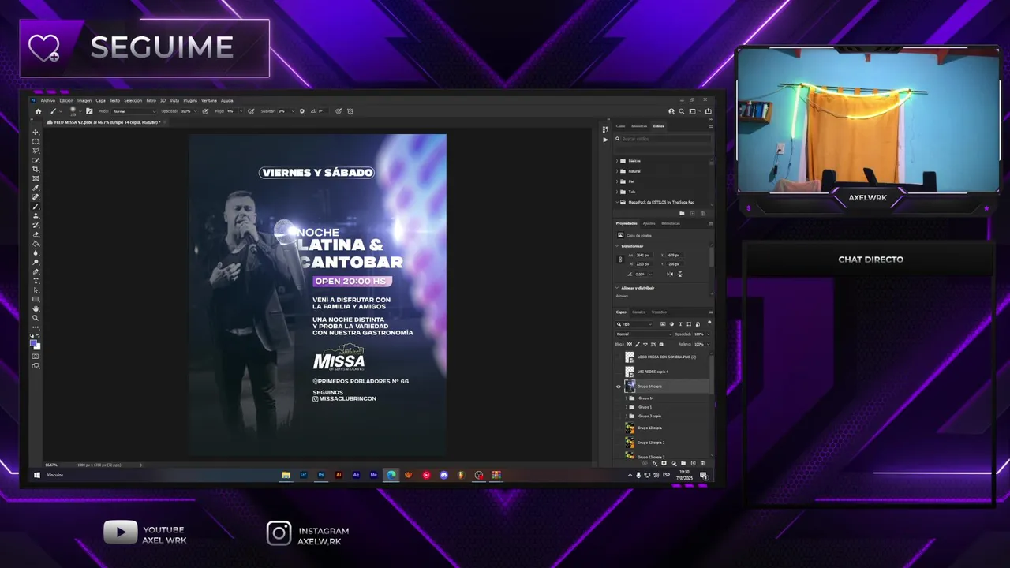The width and height of the screenshot is (1010, 568).
Task: Open the Archivo menu
Action: click(48, 100)
